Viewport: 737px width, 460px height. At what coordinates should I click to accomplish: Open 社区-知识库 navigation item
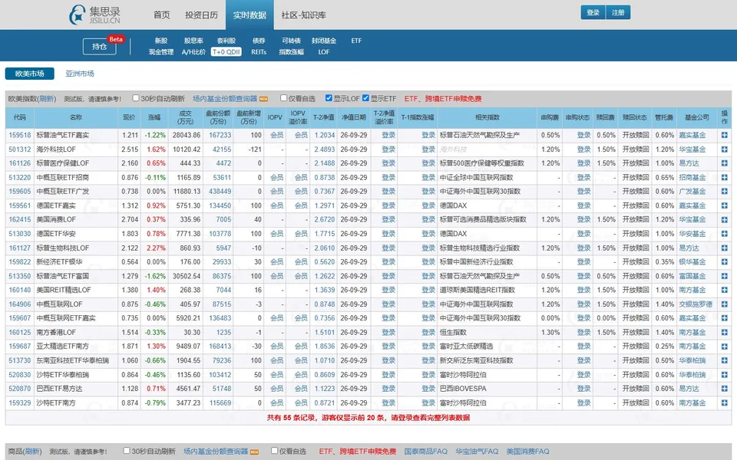pyautogui.click(x=304, y=15)
